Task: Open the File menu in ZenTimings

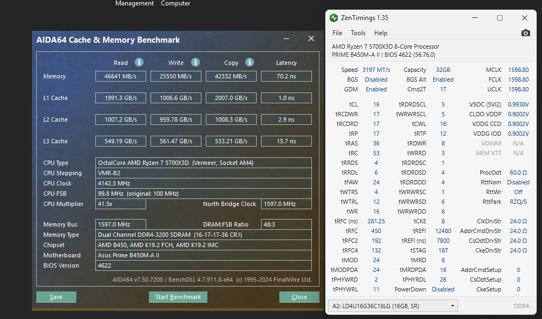Action: coord(337,33)
